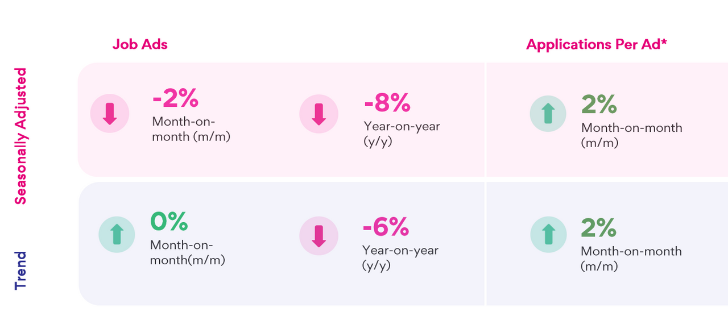Screen dimensions: 728x316
Task: Click the up arrow beside 0% month-on-month
Action: 117,234
